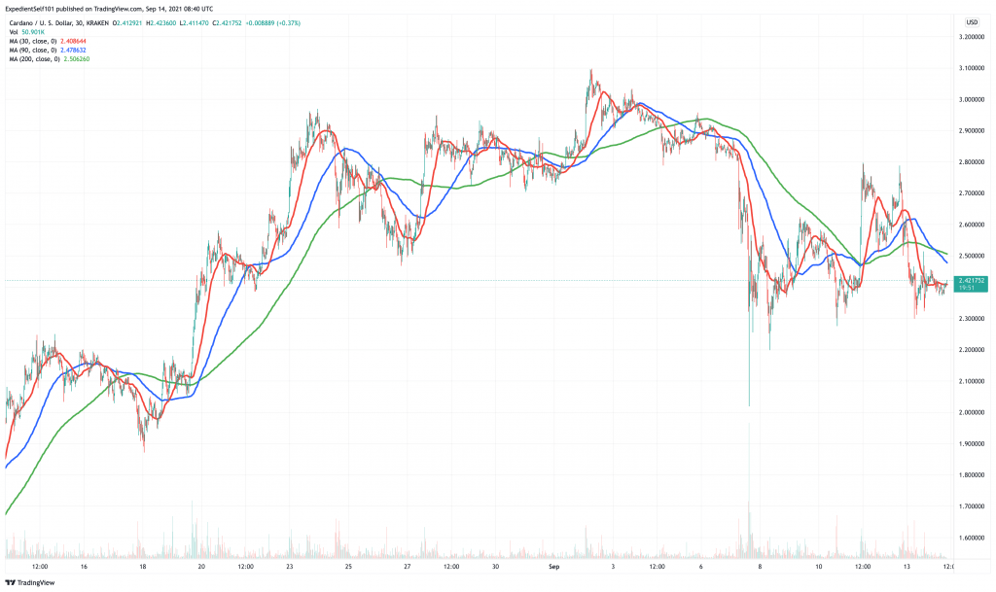Click the Sep month label on time axis
Viewport: 996px width, 592px height.
click(x=553, y=567)
